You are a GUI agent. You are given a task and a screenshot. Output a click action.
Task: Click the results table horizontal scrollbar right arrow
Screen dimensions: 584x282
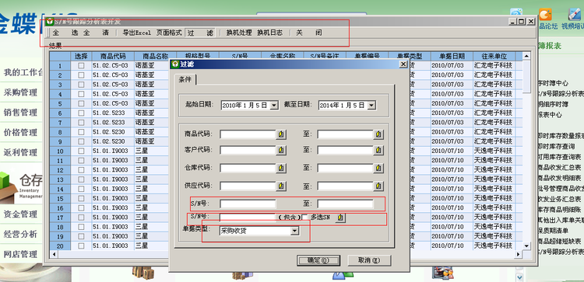point(518,254)
